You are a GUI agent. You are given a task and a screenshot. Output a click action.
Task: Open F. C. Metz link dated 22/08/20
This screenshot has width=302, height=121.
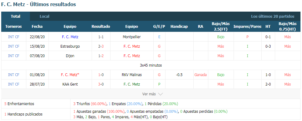tap(70, 37)
